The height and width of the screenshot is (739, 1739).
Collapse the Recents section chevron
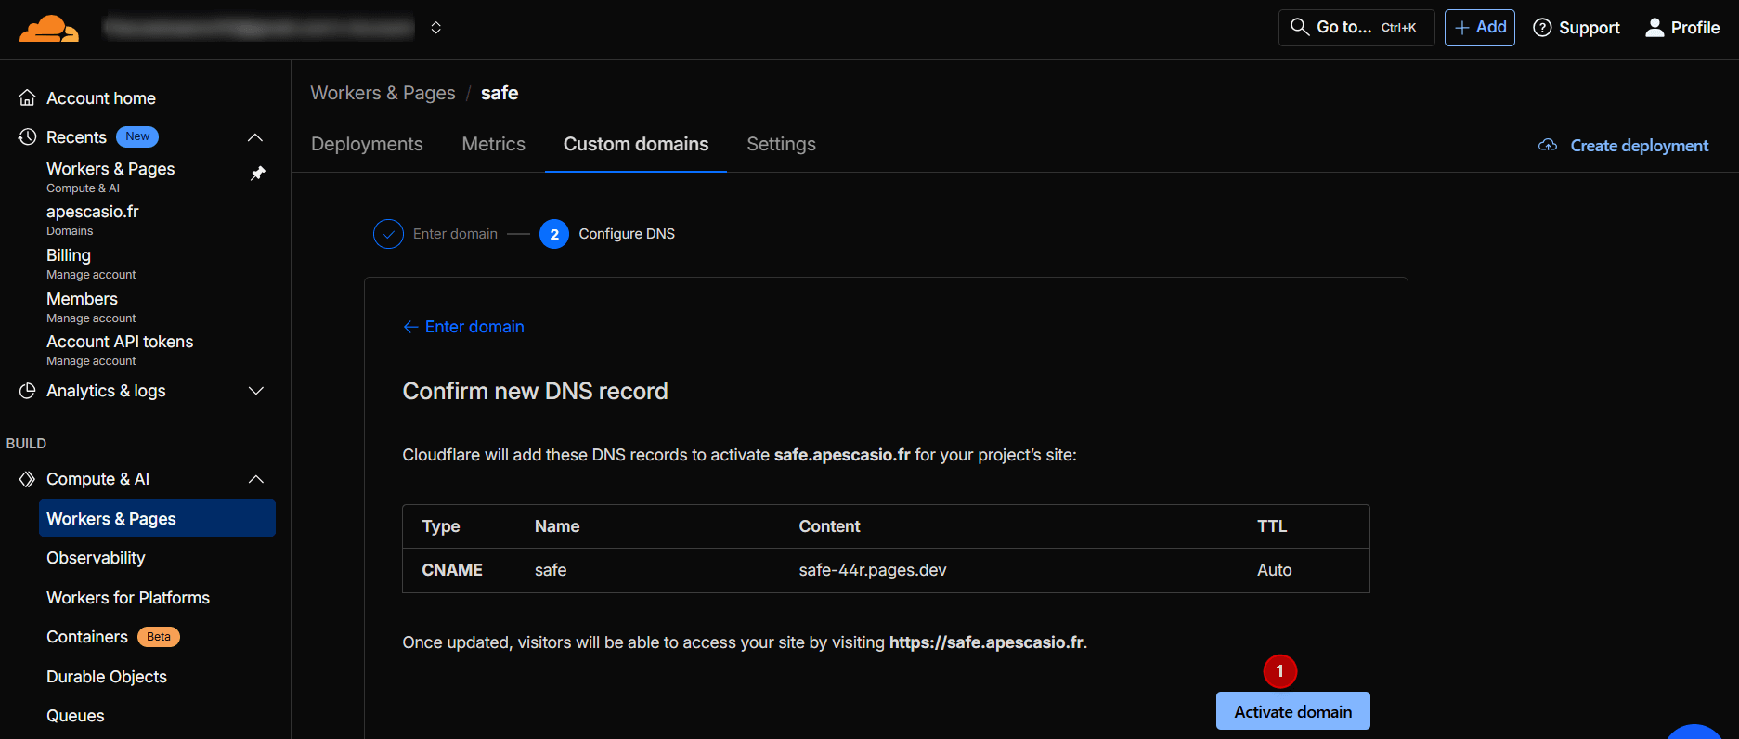255,137
